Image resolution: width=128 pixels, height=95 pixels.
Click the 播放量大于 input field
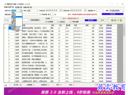[x=100, y=11]
